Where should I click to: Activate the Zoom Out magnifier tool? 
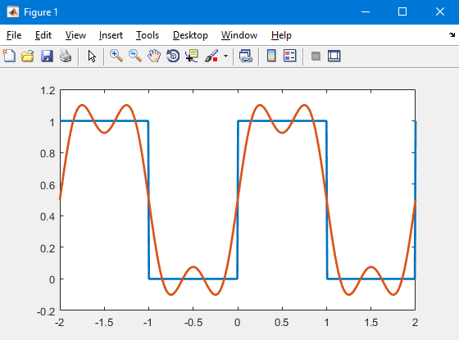[135, 56]
